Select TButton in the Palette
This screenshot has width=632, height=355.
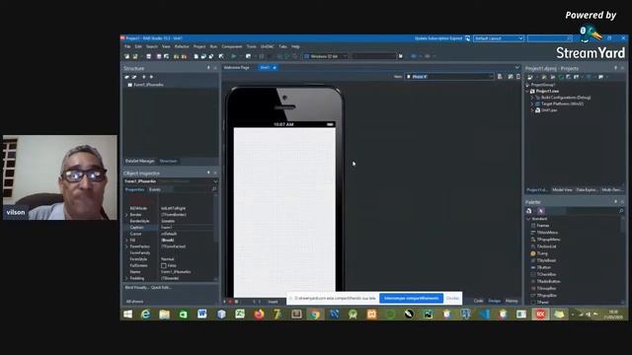[x=544, y=267]
